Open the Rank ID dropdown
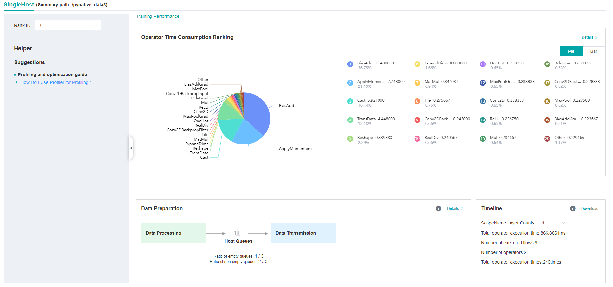The image size is (613, 287). [x=68, y=25]
